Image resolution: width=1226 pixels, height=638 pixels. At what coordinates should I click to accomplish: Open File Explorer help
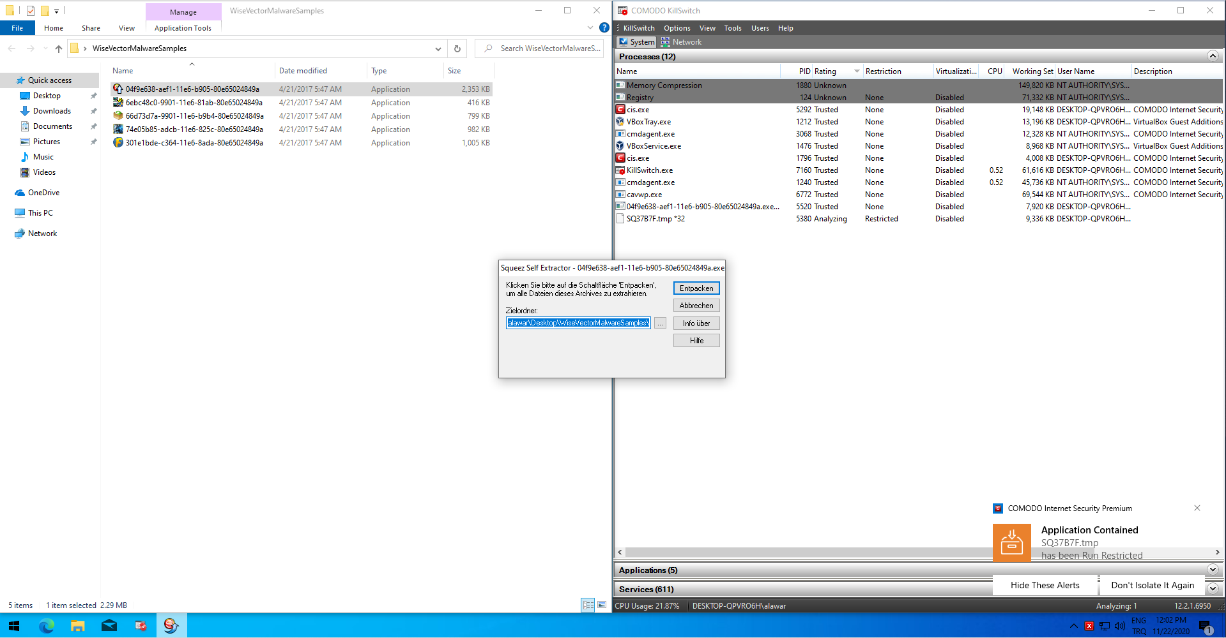click(604, 28)
